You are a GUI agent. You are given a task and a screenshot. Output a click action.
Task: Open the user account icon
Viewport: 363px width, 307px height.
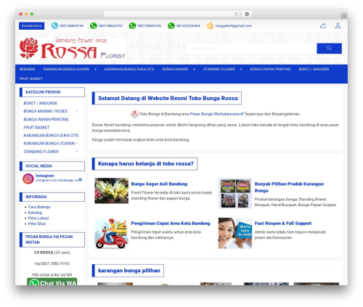tap(338, 25)
